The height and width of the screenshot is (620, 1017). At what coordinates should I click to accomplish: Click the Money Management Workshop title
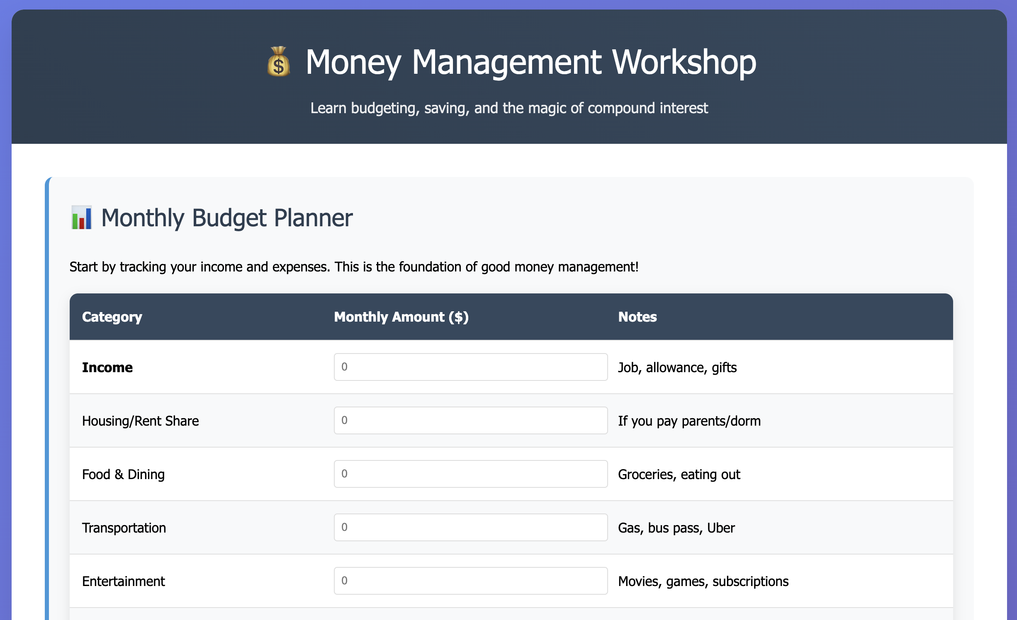click(x=531, y=62)
